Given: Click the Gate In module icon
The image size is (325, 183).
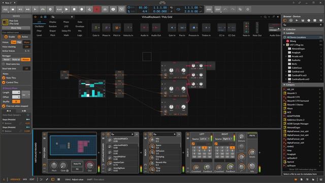Looking at the screenshot, I should tap(96, 27).
